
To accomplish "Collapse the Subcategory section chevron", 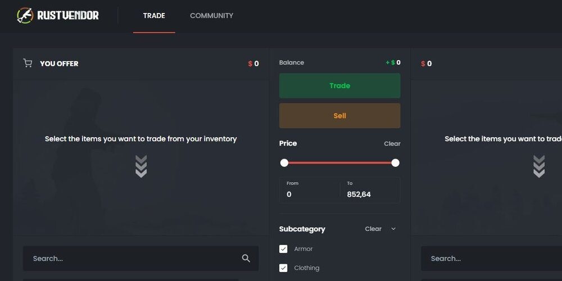I will point(393,229).
